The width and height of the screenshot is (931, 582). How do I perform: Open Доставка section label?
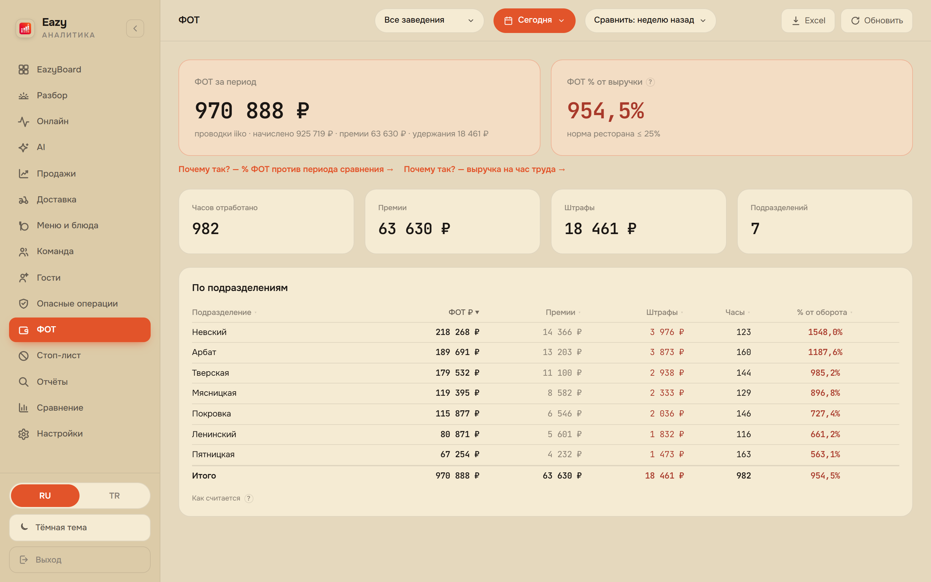click(x=57, y=199)
